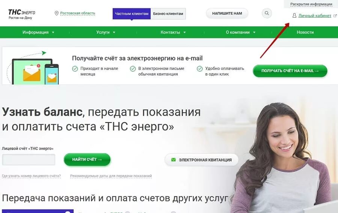Click the green envelope icon on Электронная квитанция
This screenshot has width=338, height=213.
[173, 160]
